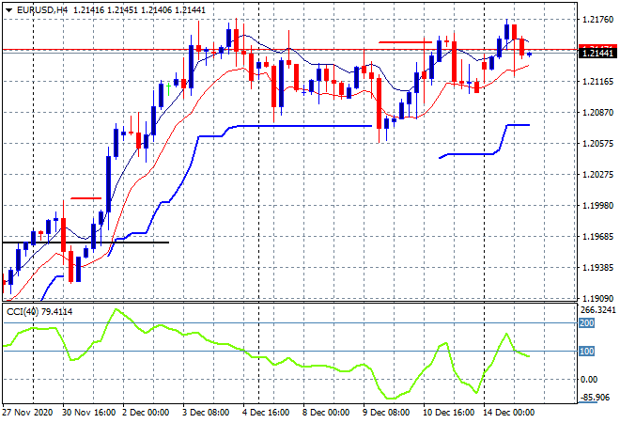Click the 8 Dec 00:00 time axis label
The width and height of the screenshot is (620, 423).
click(x=326, y=413)
